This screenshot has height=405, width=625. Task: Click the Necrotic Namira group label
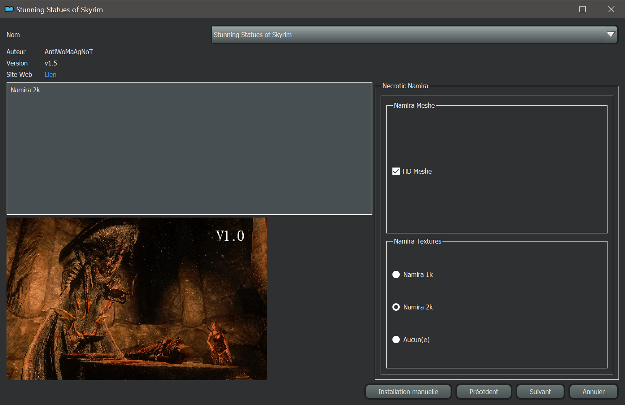[x=405, y=86]
